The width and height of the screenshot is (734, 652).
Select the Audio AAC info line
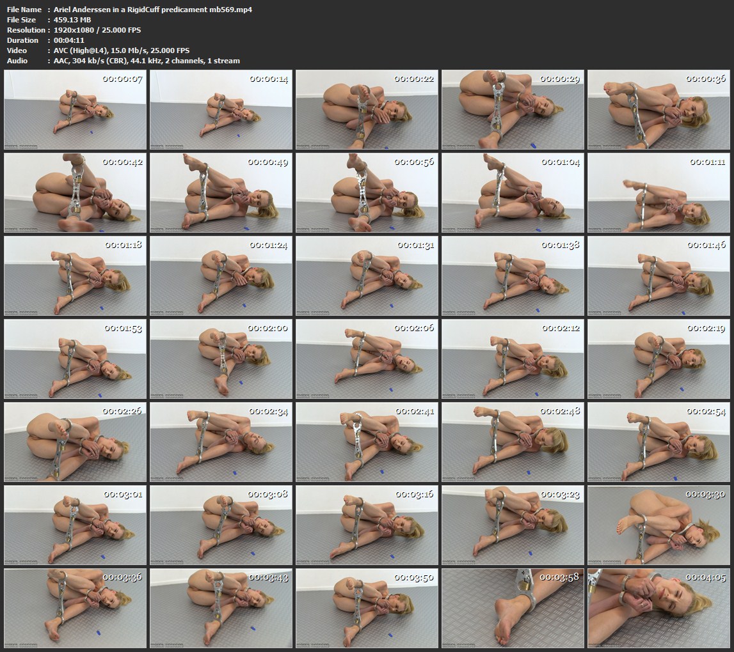[x=147, y=61]
